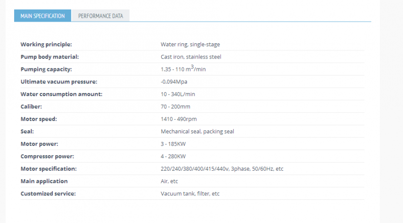Screen dimensions: 403x223
Task: Click the Compressor power 4 - 280KW value
Action: coord(173,156)
